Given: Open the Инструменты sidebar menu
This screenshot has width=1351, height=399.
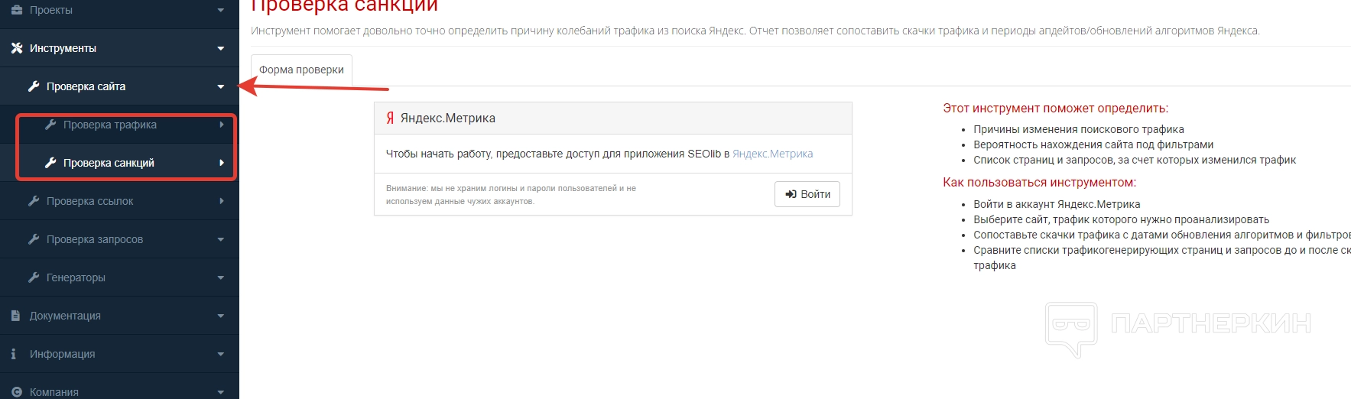Looking at the screenshot, I should [x=119, y=48].
